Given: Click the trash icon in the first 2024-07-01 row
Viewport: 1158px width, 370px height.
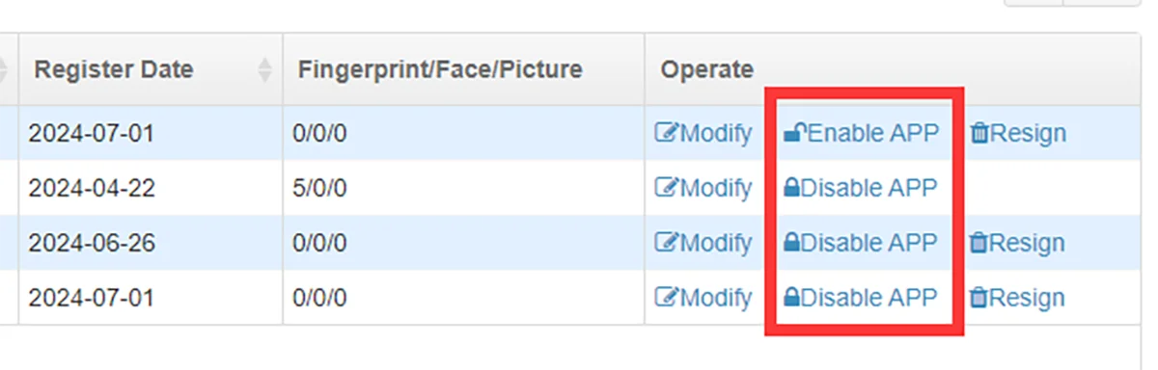Looking at the screenshot, I should tap(979, 133).
